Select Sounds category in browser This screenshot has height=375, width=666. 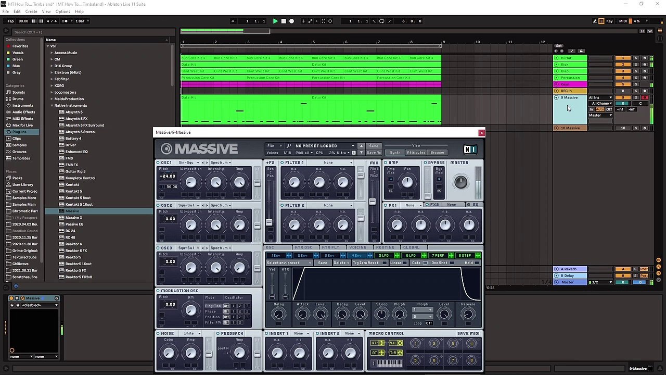tap(19, 92)
